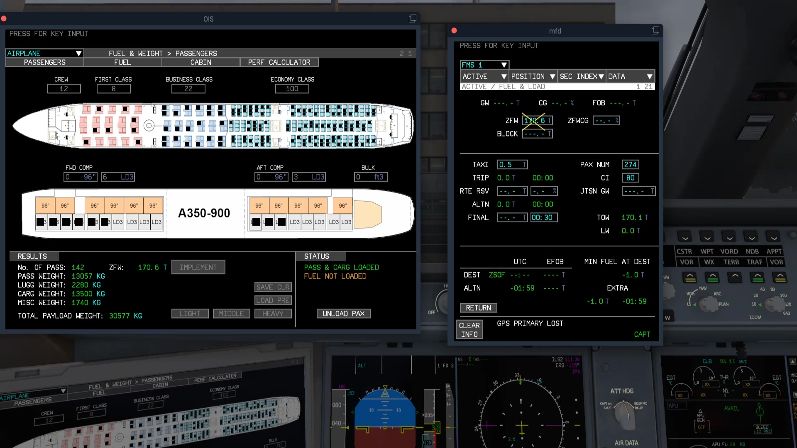Click the red record dot on the OIS window
The height and width of the screenshot is (448, 797).
tap(4, 18)
